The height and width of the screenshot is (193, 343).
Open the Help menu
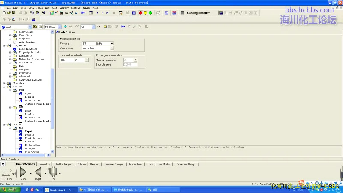95,8
